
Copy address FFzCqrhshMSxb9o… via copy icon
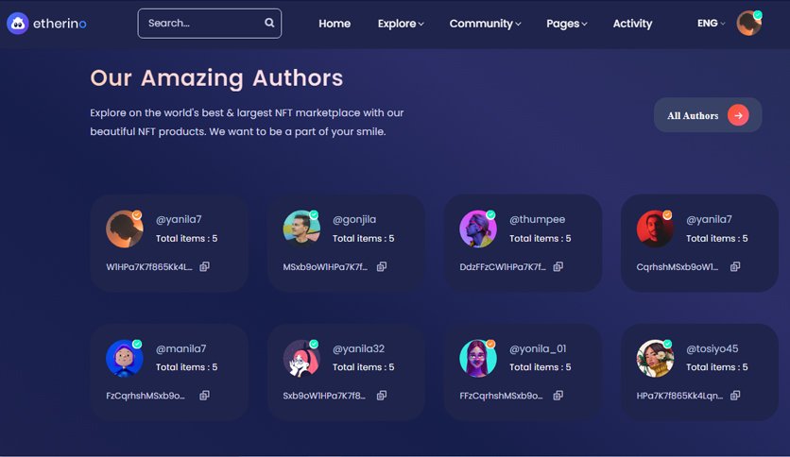click(558, 395)
